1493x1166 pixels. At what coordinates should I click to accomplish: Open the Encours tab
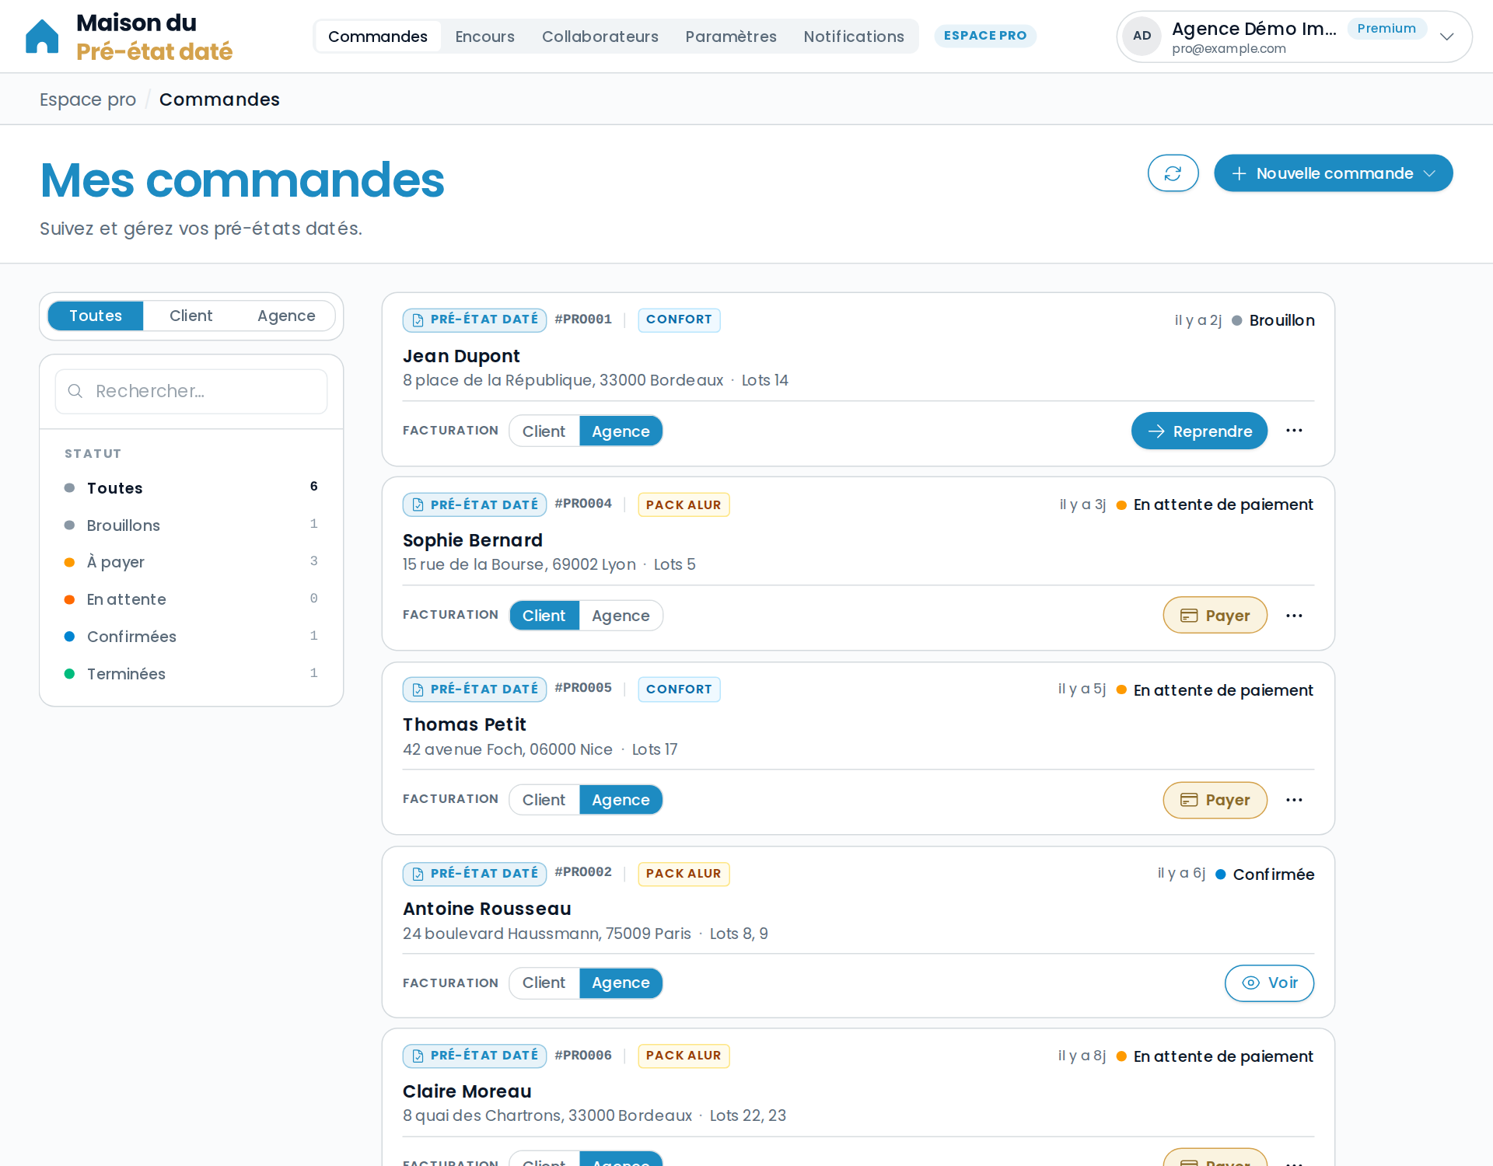[x=484, y=37]
